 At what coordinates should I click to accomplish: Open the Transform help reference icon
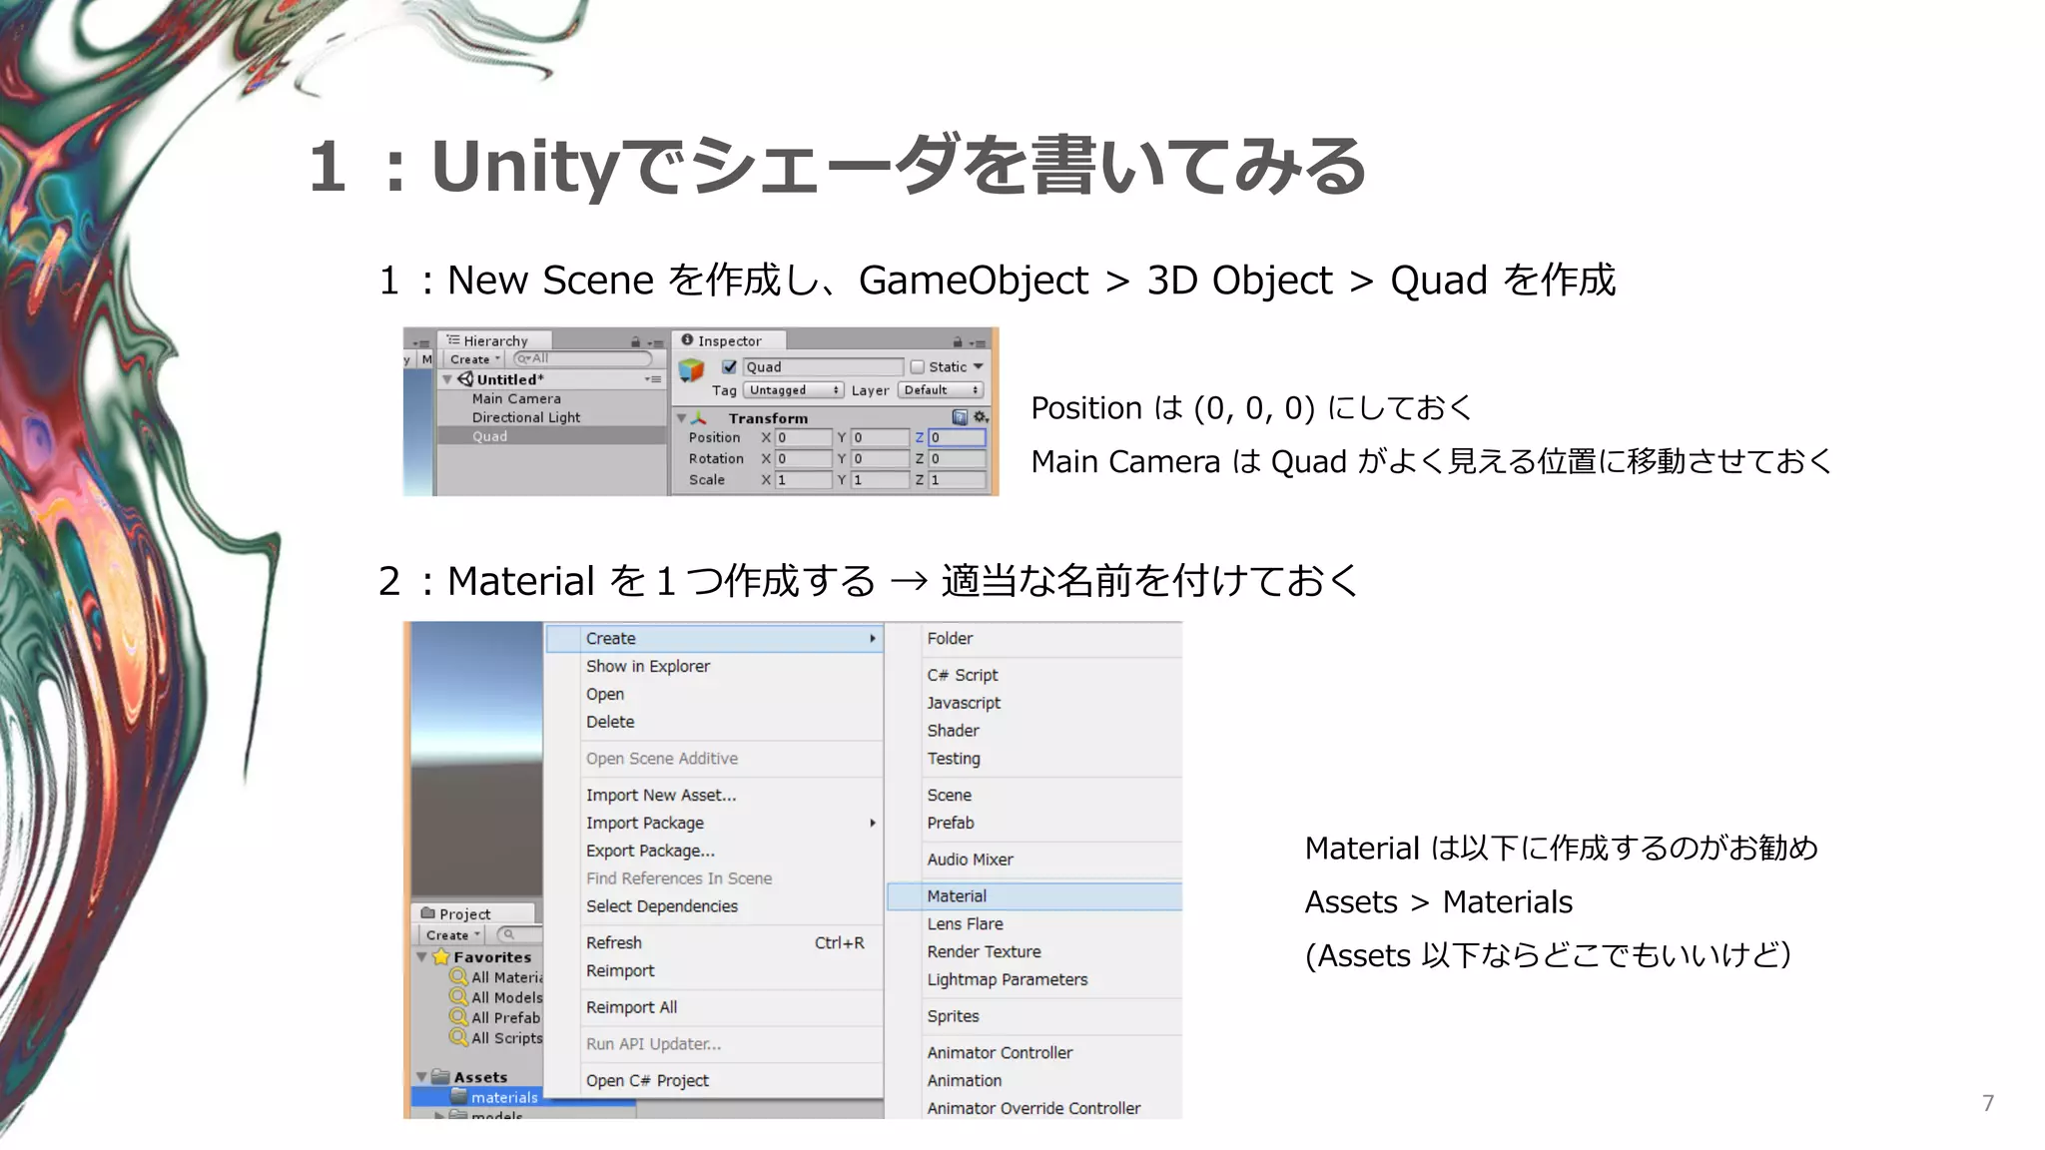[960, 417]
